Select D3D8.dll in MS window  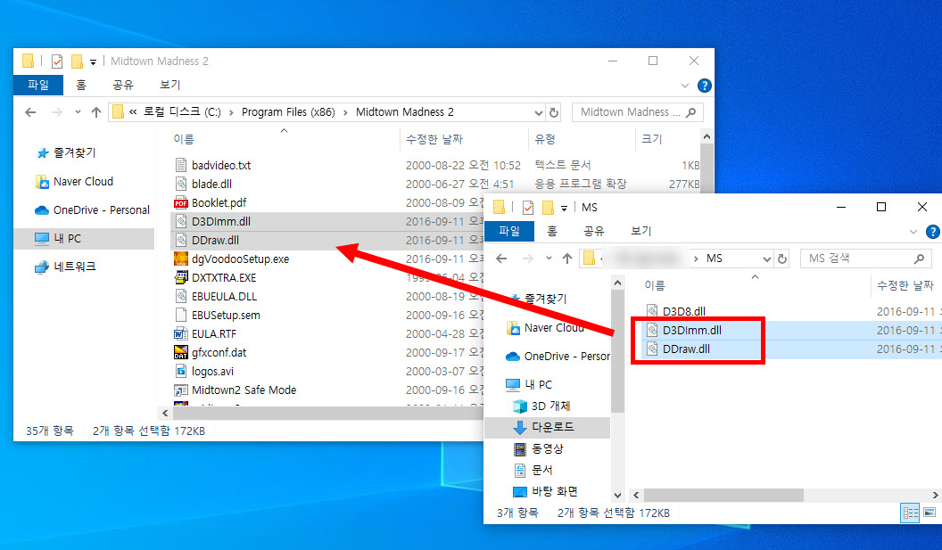pos(683,311)
